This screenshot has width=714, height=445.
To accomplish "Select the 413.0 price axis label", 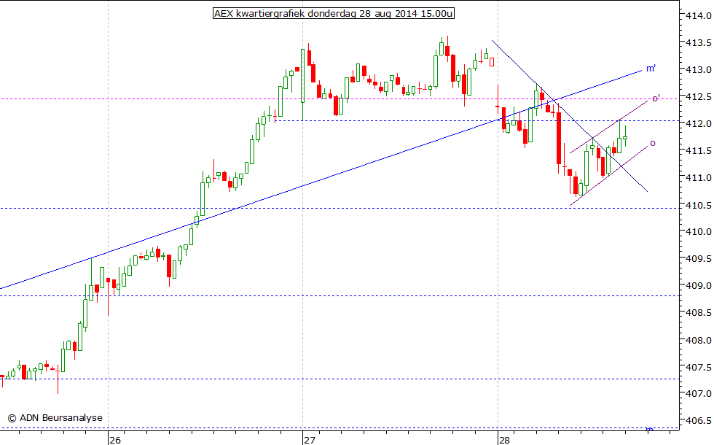I will [x=699, y=70].
